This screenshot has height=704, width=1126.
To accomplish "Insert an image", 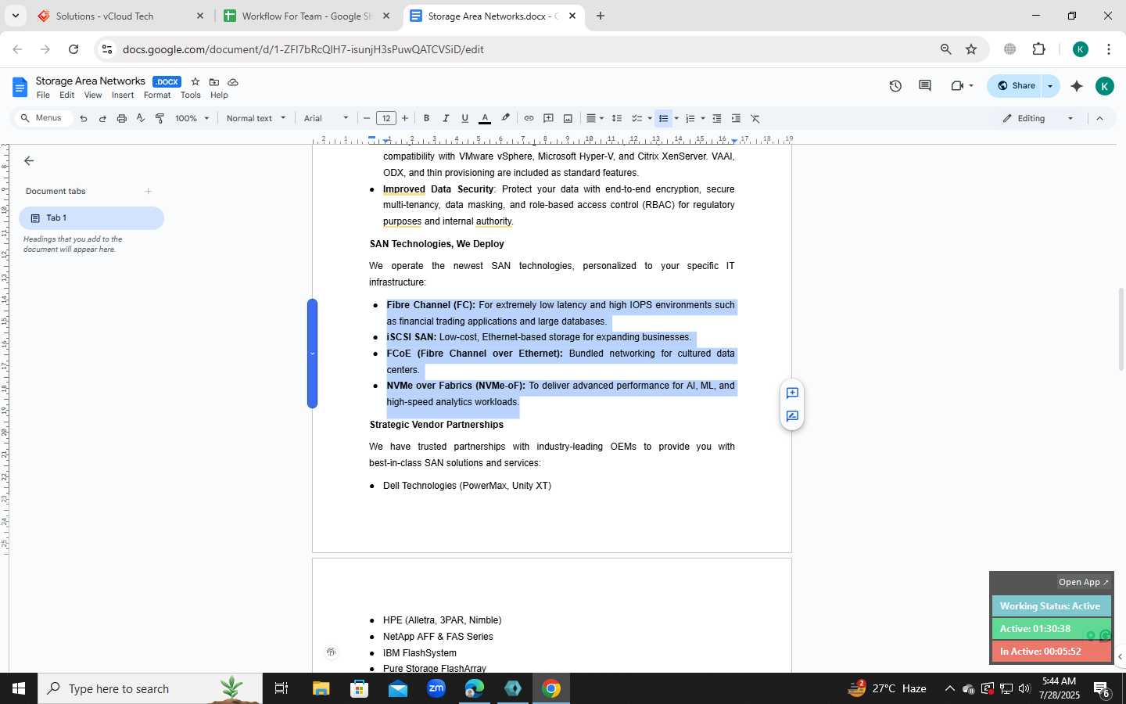I will [568, 118].
